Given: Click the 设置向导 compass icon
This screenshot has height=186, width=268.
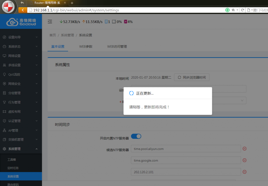Looking at the screenshot, I should click(4, 37).
